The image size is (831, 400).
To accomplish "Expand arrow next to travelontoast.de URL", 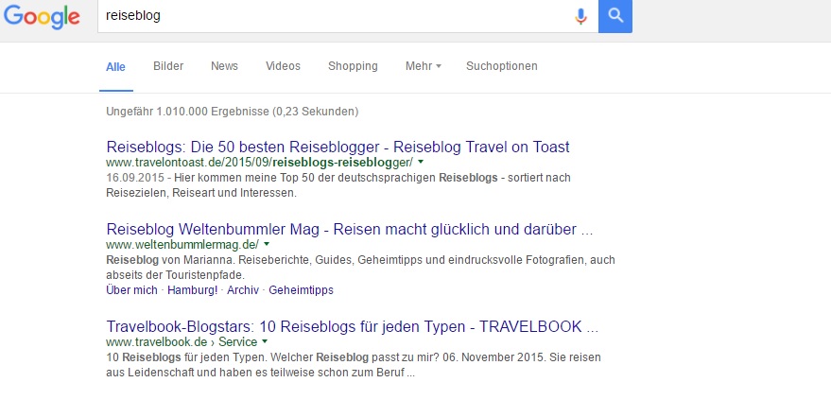I will pos(421,161).
